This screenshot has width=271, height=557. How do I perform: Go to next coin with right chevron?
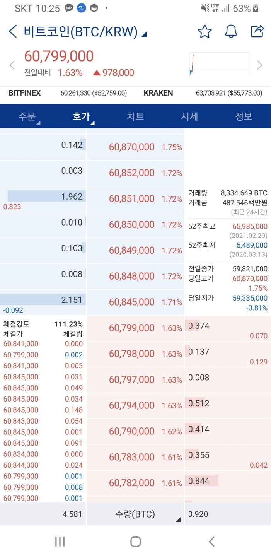point(260,65)
